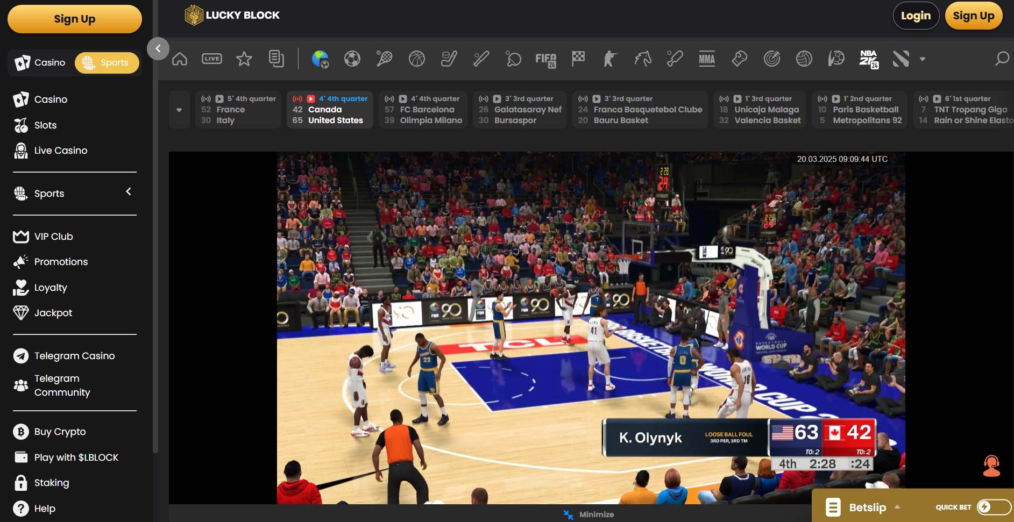The width and height of the screenshot is (1014, 522).
Task: Click the Lucky Block logo
Action: tap(232, 15)
